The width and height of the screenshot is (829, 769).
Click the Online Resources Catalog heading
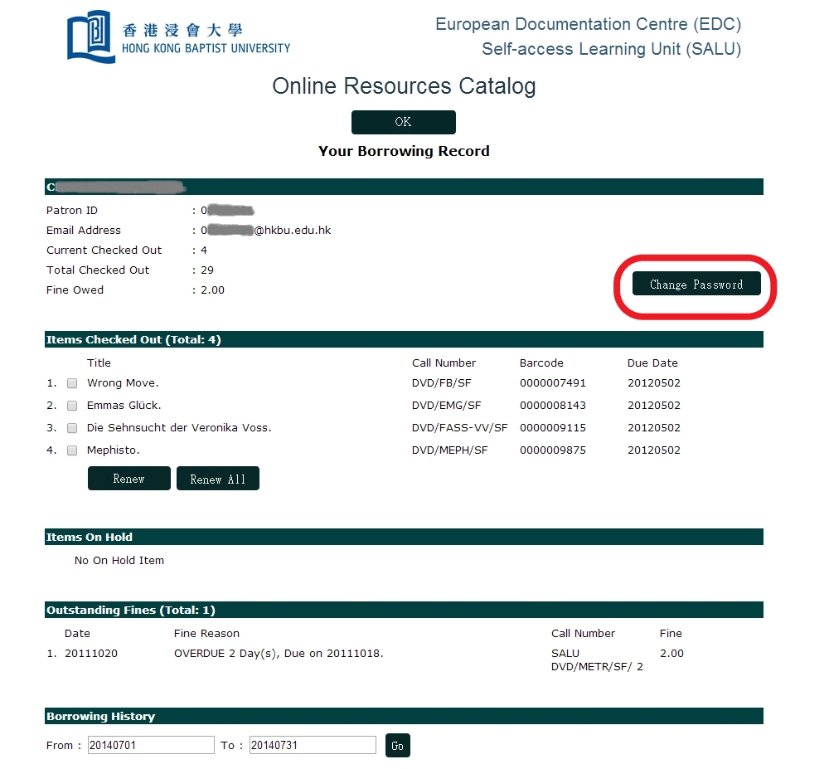tap(404, 86)
